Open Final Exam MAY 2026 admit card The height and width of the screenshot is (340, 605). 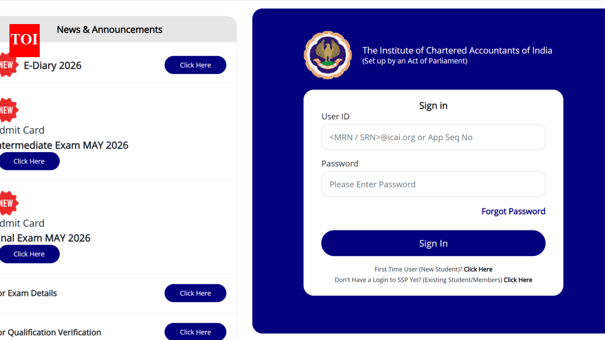[x=30, y=254]
